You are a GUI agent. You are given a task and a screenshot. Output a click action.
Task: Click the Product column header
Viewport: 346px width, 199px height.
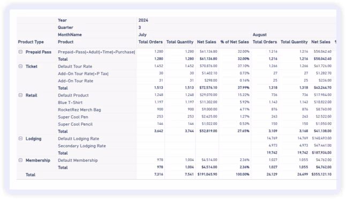65,42
